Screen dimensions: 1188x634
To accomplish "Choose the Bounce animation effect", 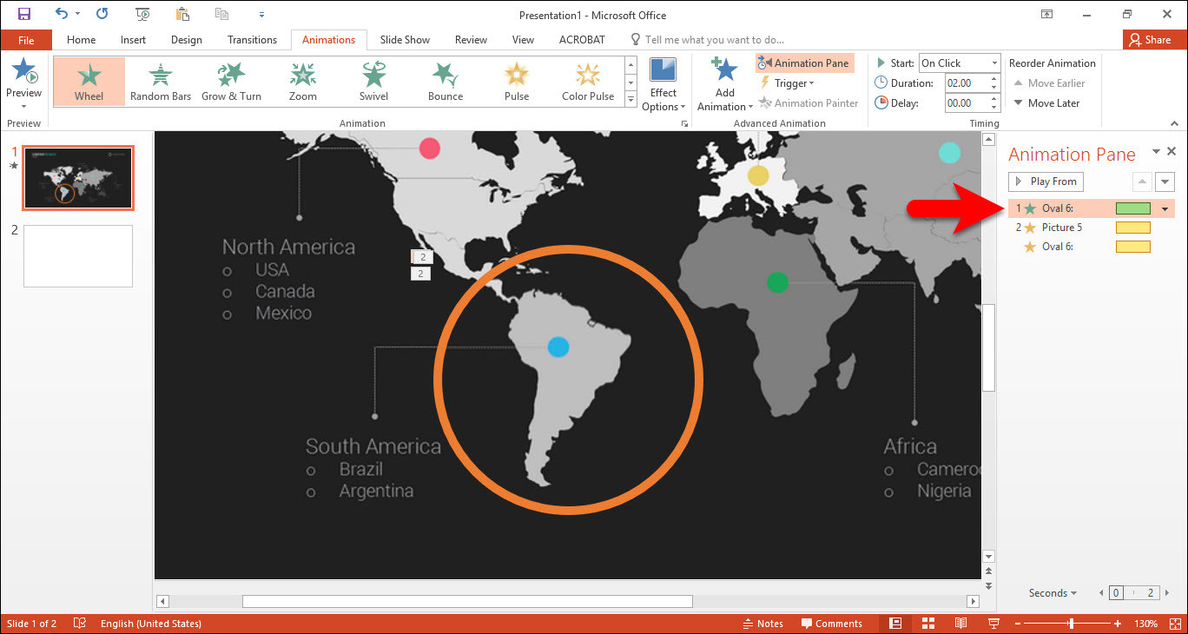I will (x=445, y=82).
